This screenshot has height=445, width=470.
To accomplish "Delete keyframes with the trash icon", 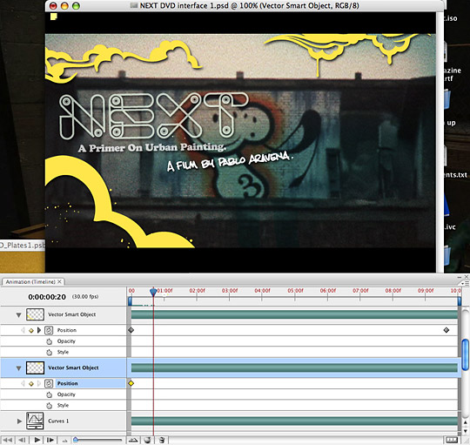I will click(162, 440).
